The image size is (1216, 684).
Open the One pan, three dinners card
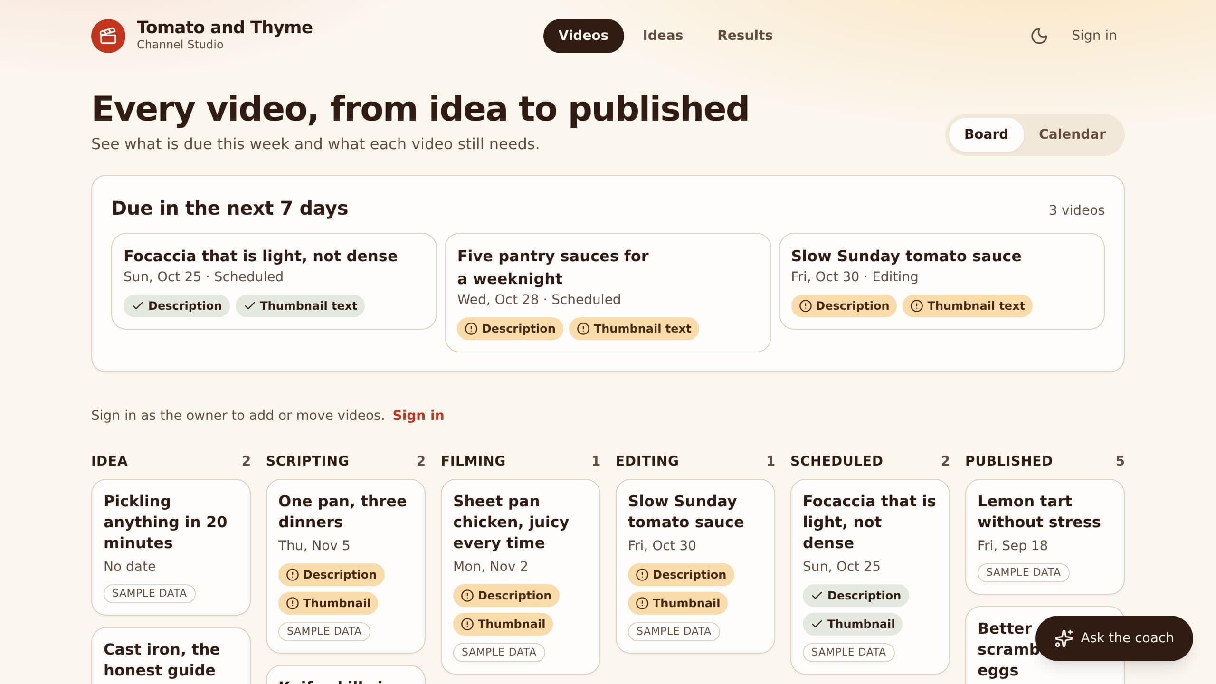coord(345,566)
